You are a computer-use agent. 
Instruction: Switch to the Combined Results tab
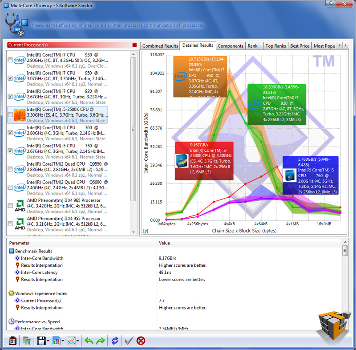click(x=160, y=46)
